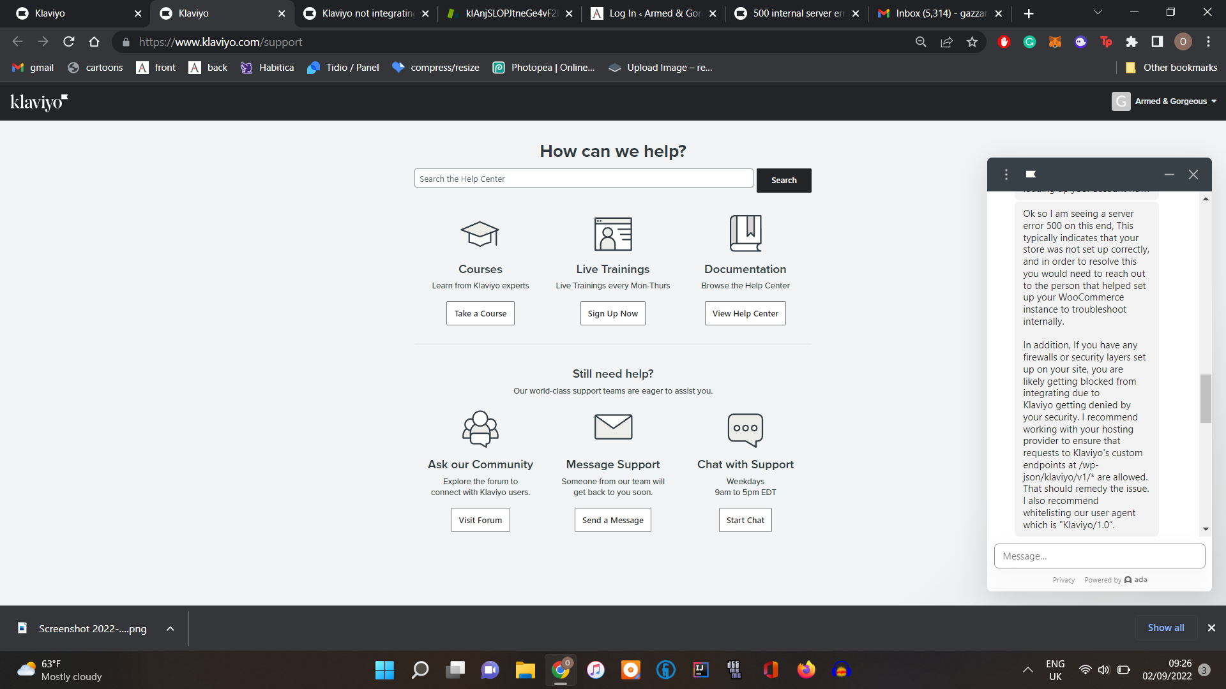Reload the page with browser refresh icon

click(x=69, y=41)
